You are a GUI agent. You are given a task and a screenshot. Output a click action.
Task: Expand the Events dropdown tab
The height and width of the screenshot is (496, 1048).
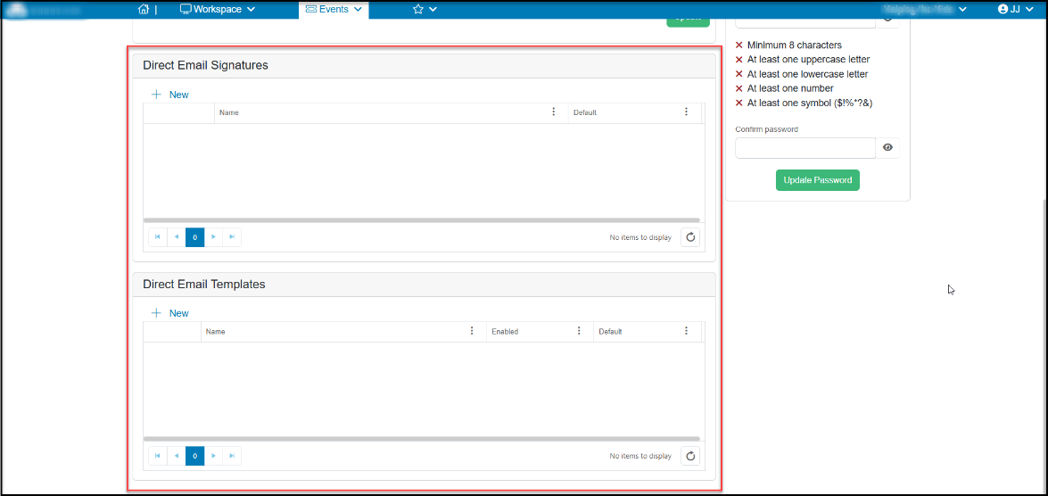coord(334,9)
